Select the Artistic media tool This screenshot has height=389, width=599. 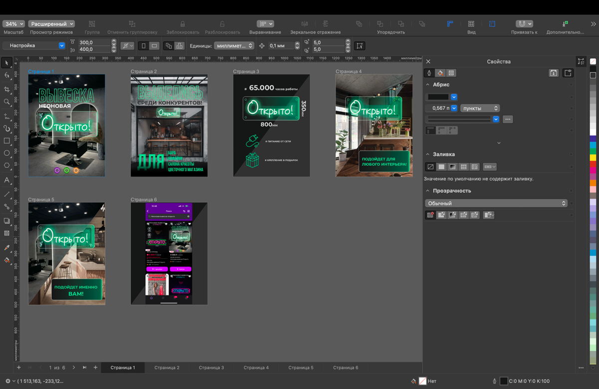(6, 128)
